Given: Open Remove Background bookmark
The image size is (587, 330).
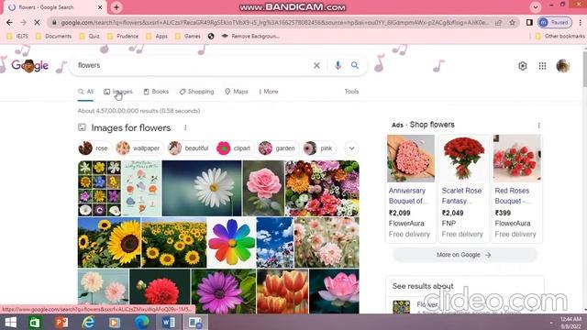Looking at the screenshot, I should pos(250,37).
